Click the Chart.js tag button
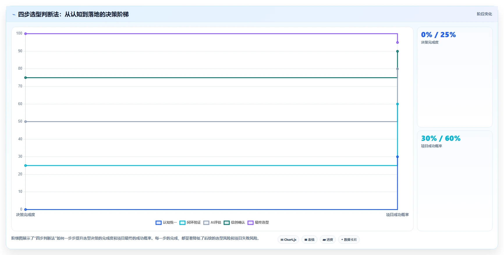504x255 pixels. (288, 240)
